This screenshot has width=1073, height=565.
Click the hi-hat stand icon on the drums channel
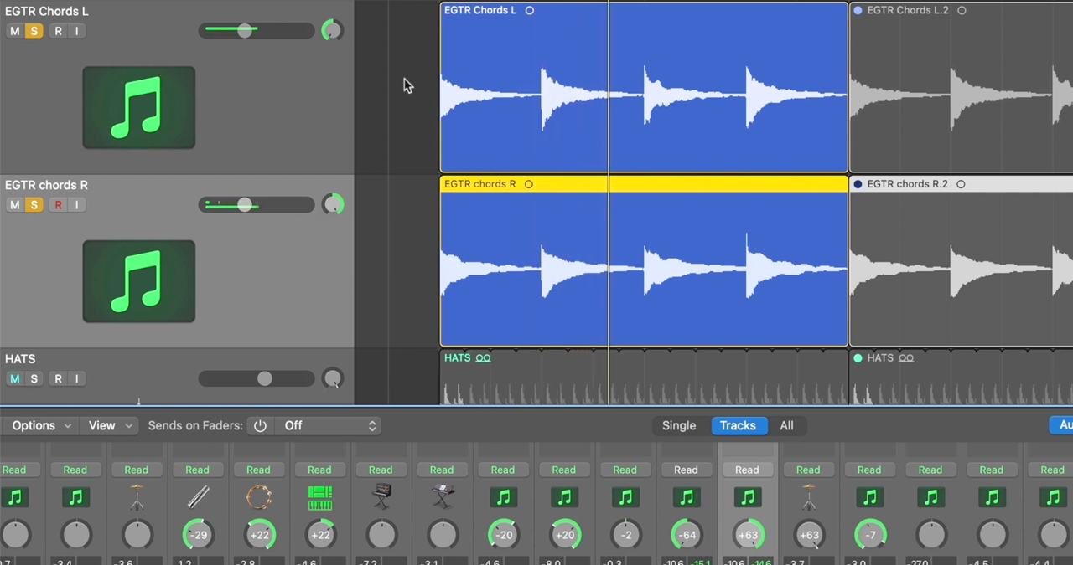coord(137,496)
